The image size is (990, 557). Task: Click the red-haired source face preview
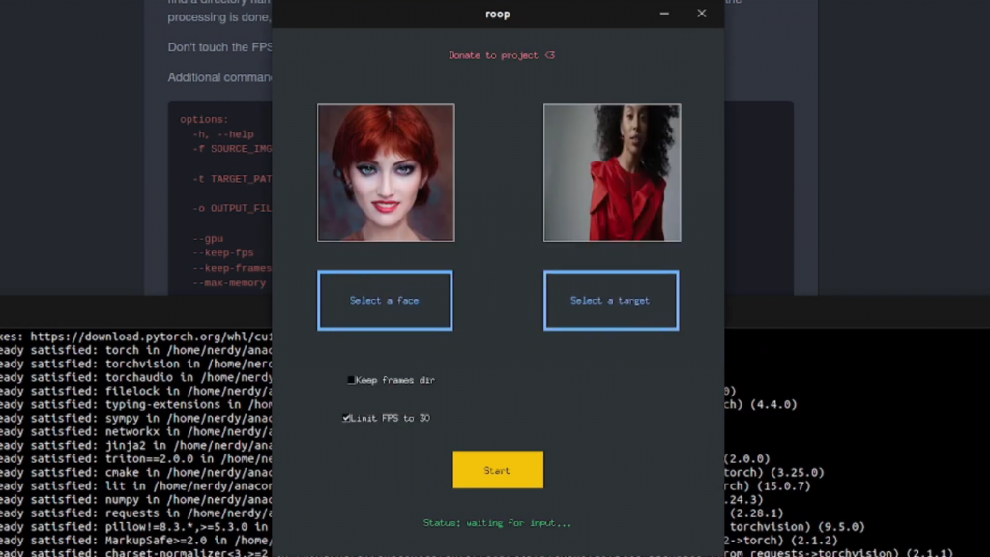point(386,172)
